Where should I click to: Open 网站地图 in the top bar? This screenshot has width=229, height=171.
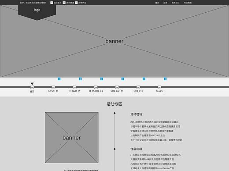(x=188, y=3)
